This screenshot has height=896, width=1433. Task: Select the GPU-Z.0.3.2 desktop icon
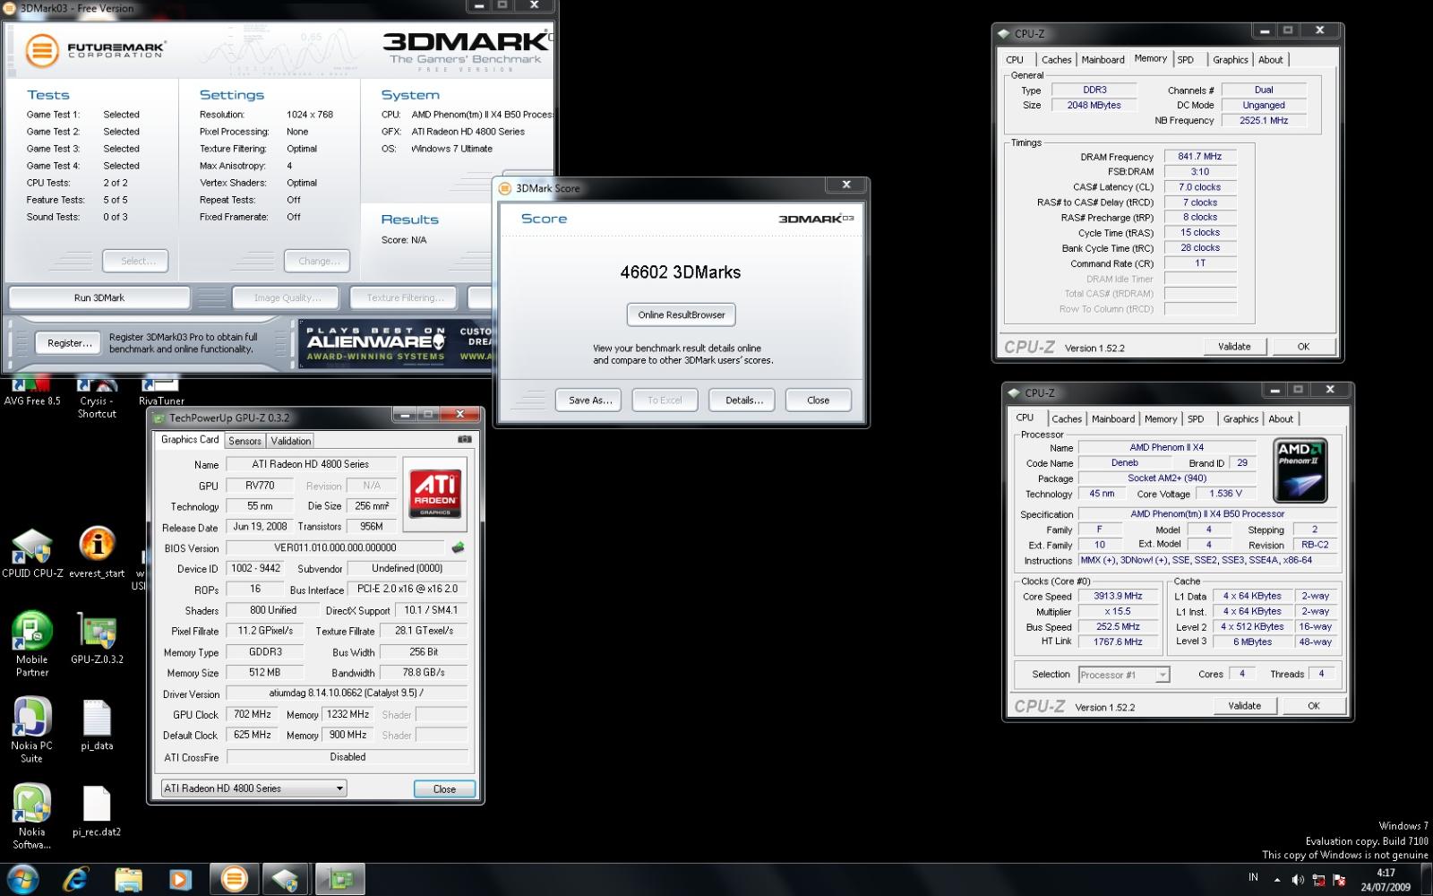[97, 638]
